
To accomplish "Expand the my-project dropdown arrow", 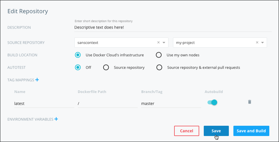I will point(262,43).
